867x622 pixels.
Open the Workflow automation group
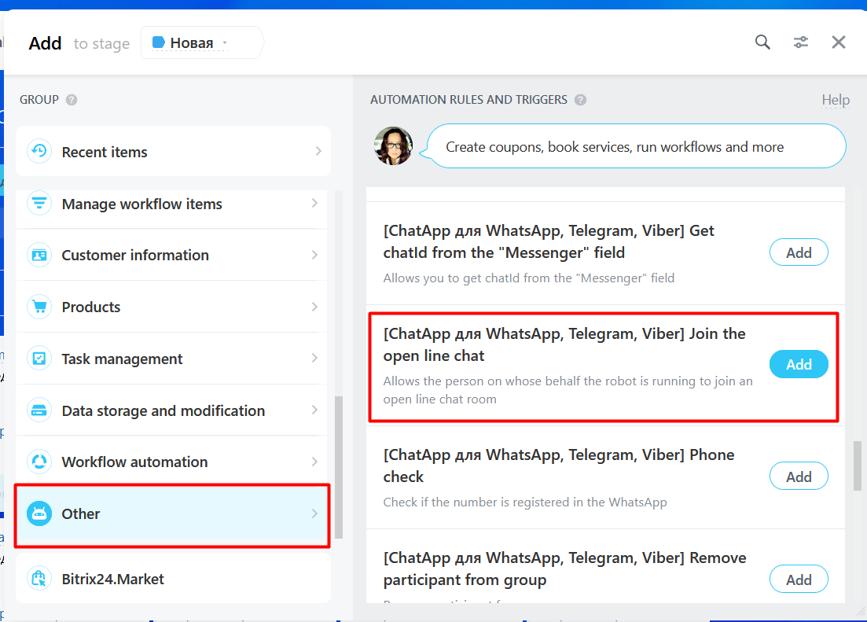[x=134, y=462]
